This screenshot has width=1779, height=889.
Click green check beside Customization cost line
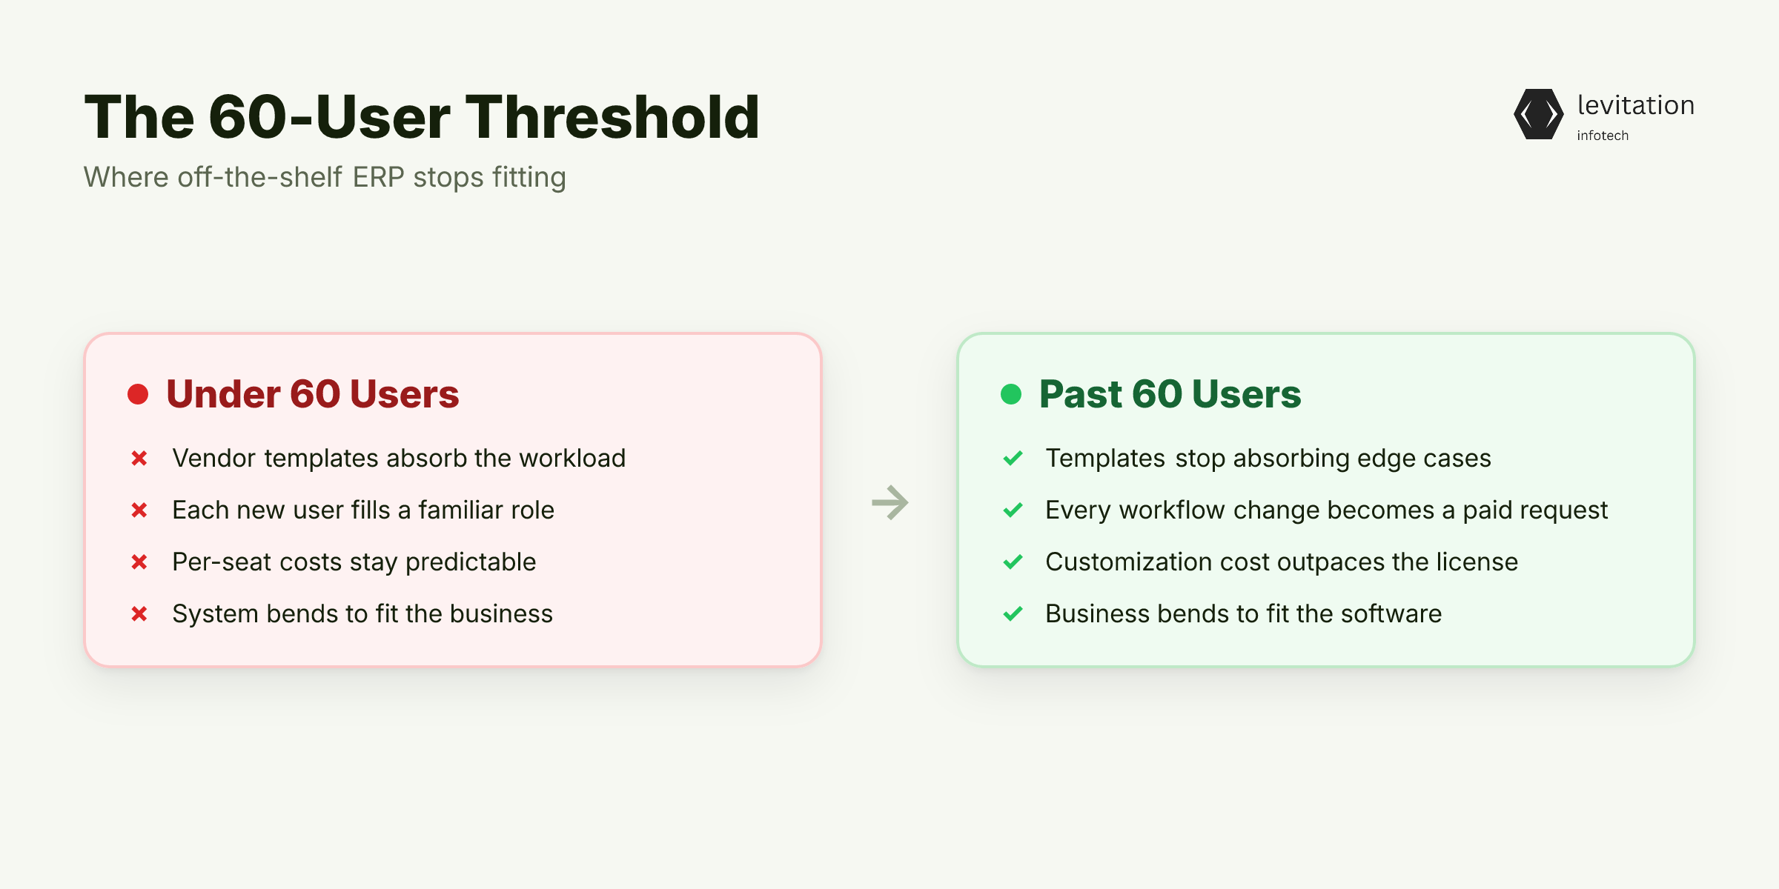coord(1013,562)
